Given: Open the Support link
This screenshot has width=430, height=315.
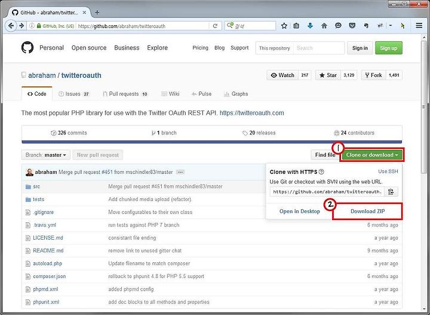Looking at the screenshot, I should [239, 48].
